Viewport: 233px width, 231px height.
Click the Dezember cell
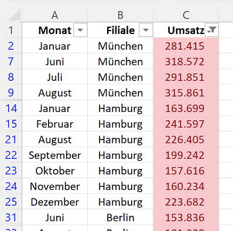55,202
